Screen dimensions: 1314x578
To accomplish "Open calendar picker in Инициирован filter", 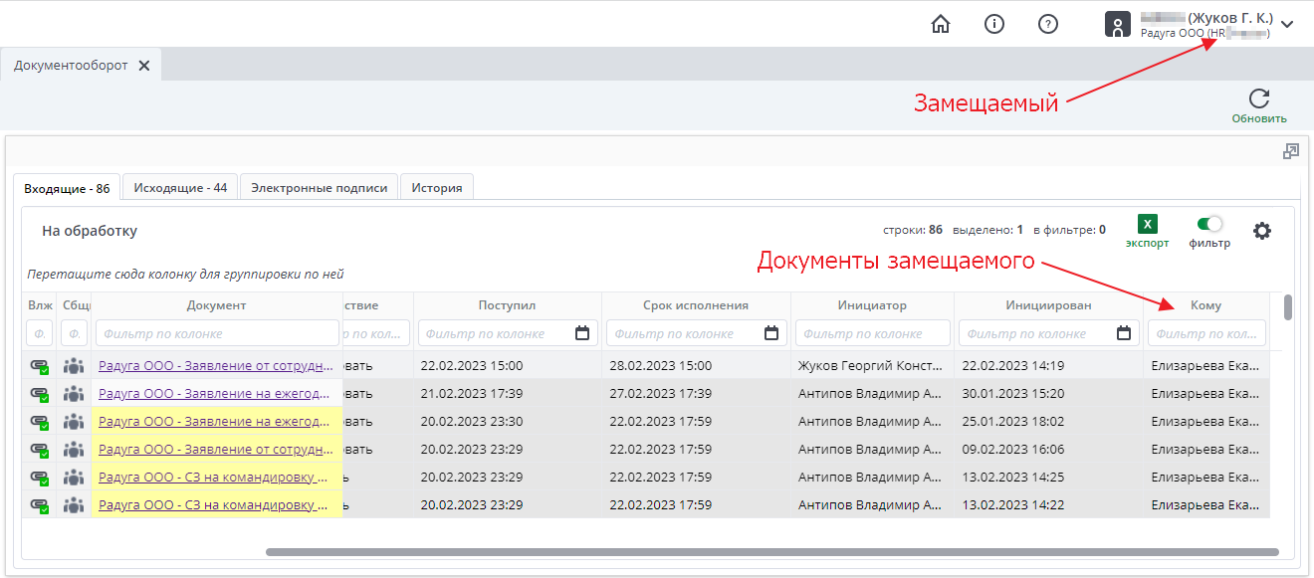I will (1124, 333).
